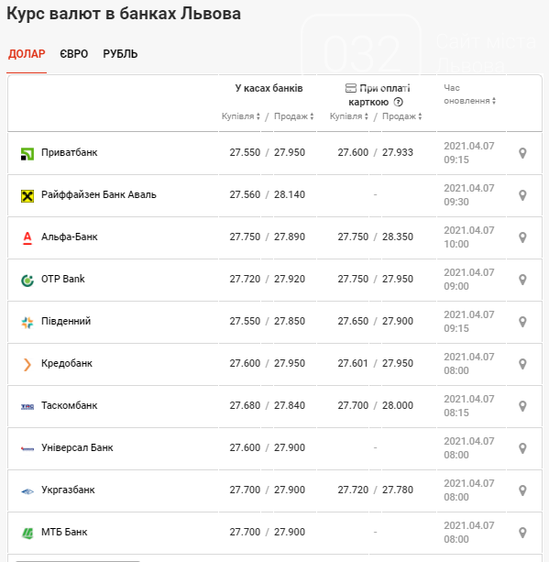This screenshot has width=549, height=562.
Task: Click Альфа-Банк update time 10:00
Action: click(x=456, y=244)
